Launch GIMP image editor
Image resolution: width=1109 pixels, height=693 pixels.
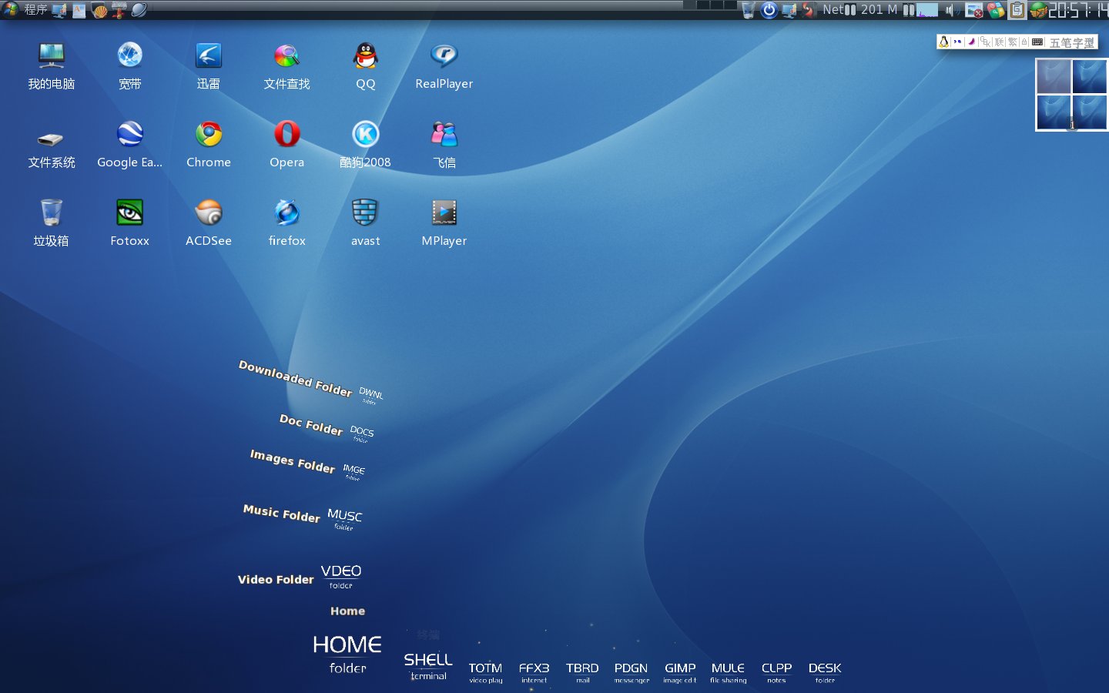click(x=680, y=672)
